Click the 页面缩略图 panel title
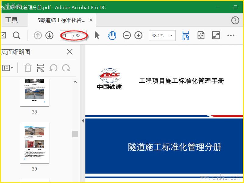The image size is (244, 183). point(16,52)
